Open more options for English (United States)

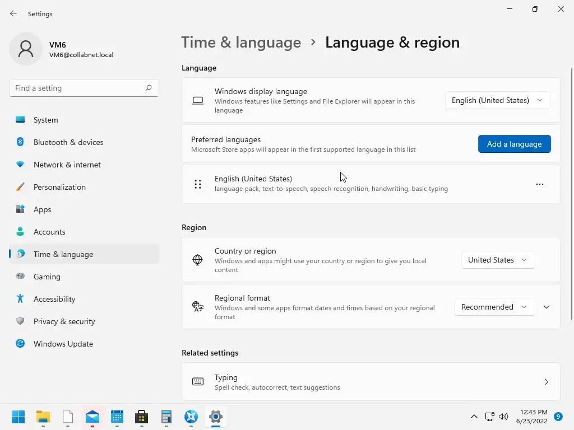pyautogui.click(x=540, y=184)
